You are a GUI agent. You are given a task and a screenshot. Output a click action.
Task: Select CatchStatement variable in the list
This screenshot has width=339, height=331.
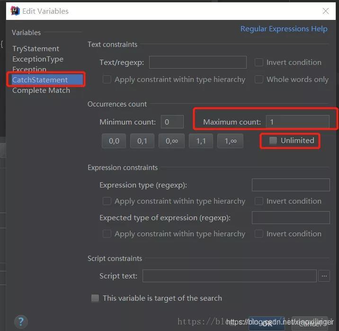coord(47,80)
